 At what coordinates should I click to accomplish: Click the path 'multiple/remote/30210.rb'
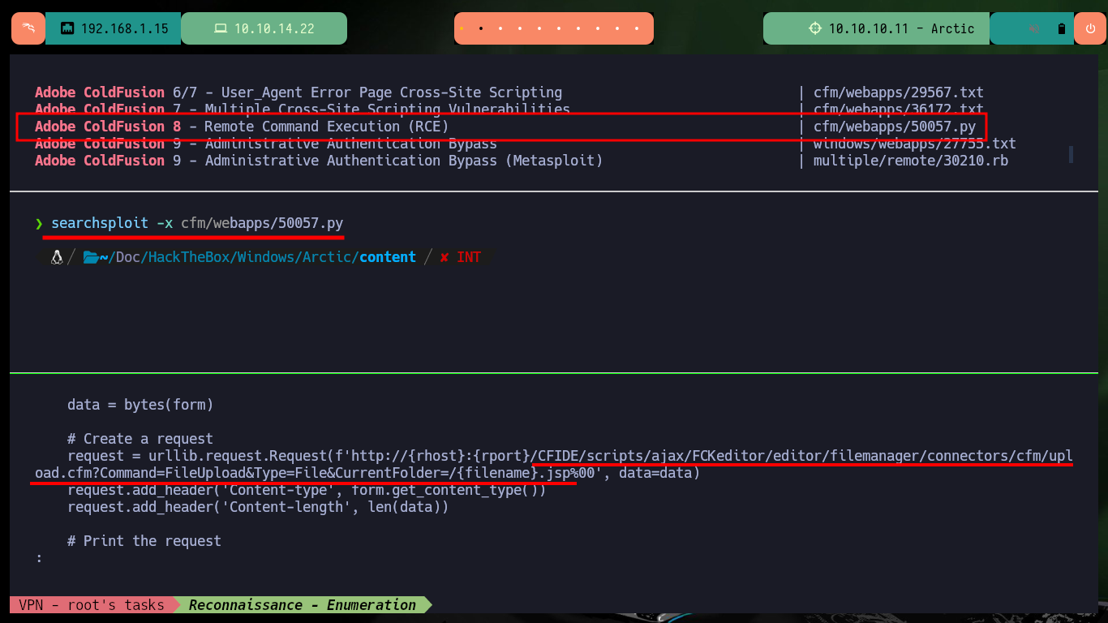click(911, 161)
